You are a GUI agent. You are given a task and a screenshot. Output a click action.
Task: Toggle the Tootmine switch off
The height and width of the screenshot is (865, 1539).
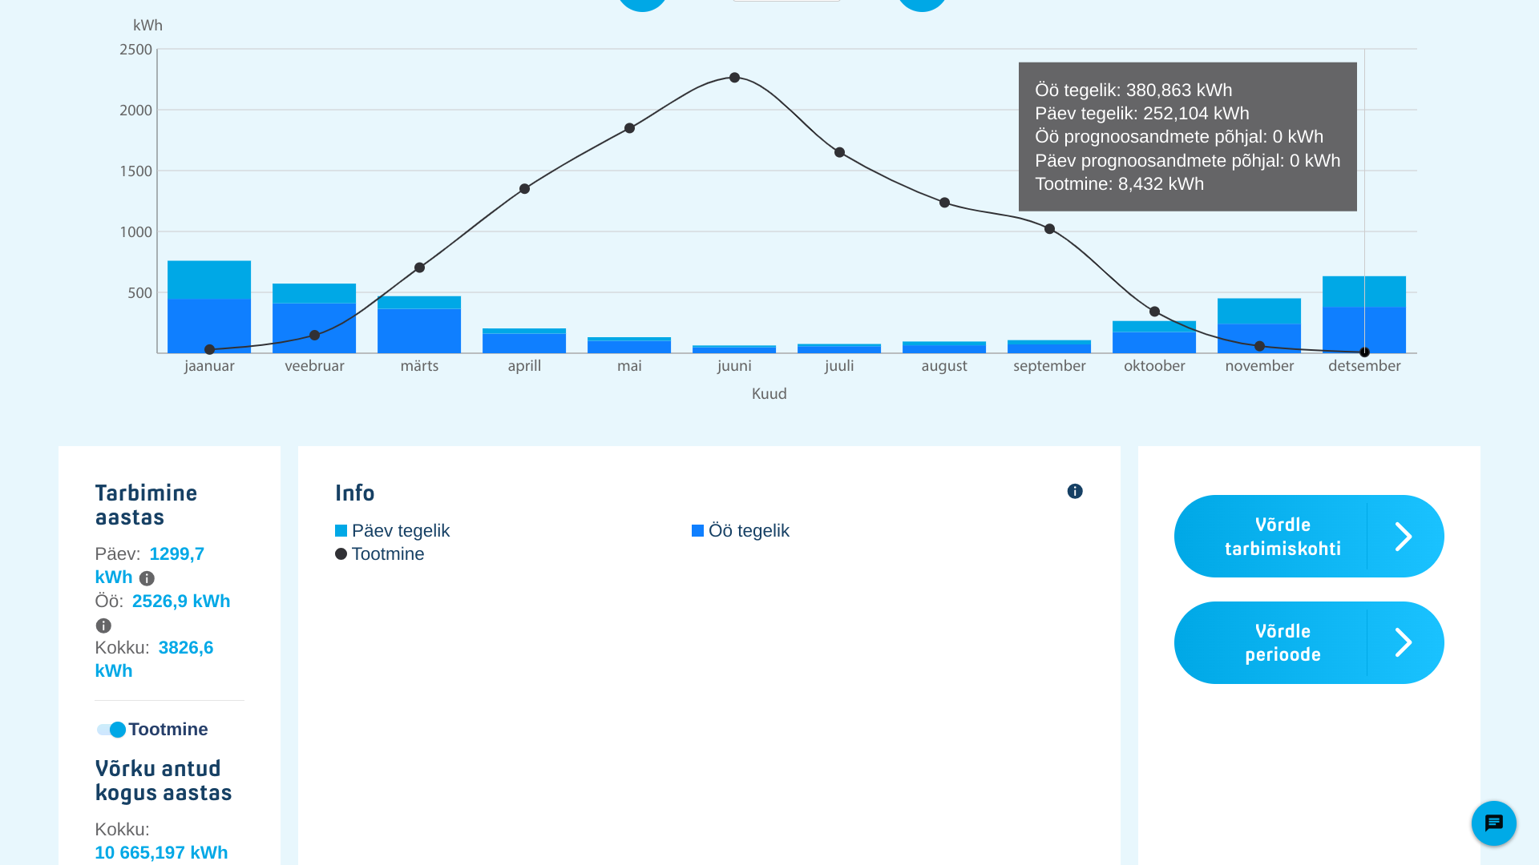pos(111,730)
